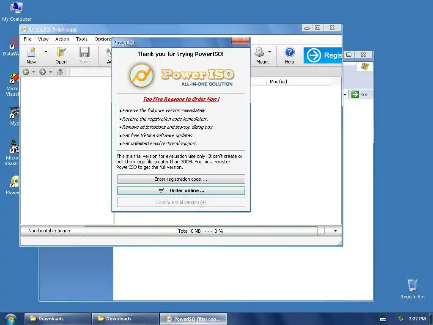Open the View menu
Image resolution: width=433 pixels, height=325 pixels.
(43, 39)
